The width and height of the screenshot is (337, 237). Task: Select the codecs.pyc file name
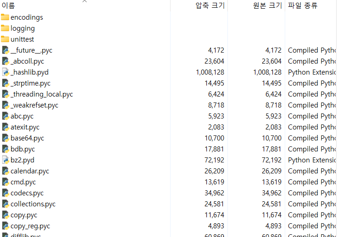(x=27, y=193)
